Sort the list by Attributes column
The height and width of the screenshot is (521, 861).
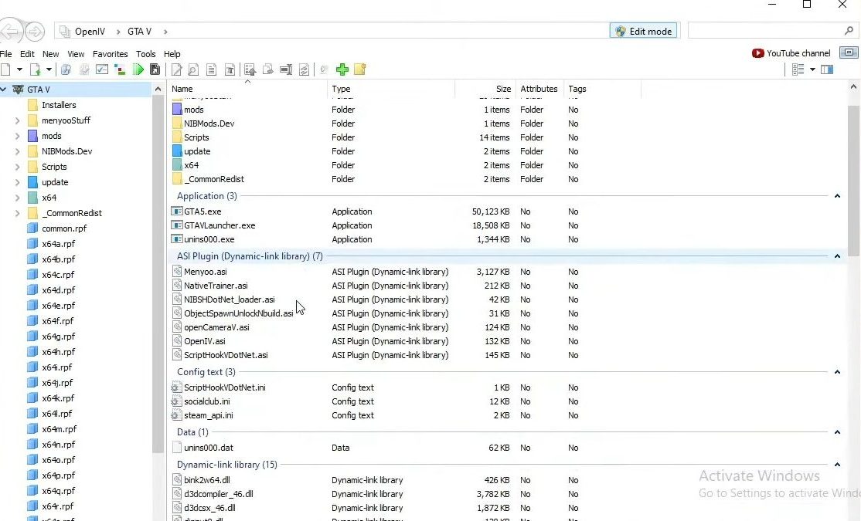point(539,89)
